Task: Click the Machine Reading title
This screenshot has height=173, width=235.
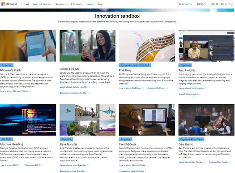Action: (11, 144)
